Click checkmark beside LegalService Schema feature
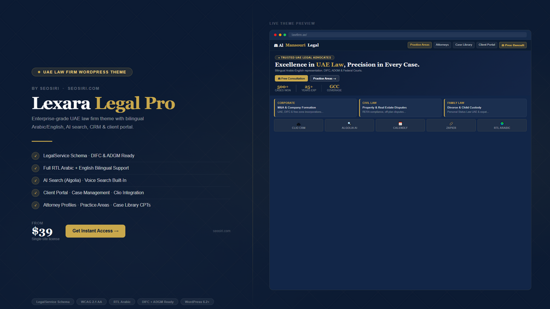Viewport: 550px width, 309px height. tap(36, 156)
